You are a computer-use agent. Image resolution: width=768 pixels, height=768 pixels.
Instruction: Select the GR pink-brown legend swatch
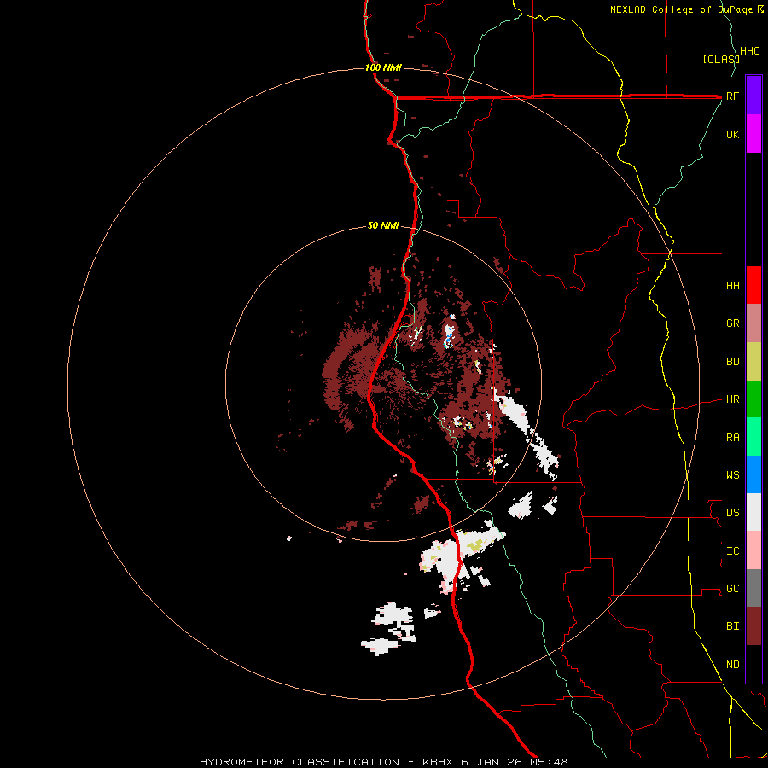pyautogui.click(x=753, y=323)
